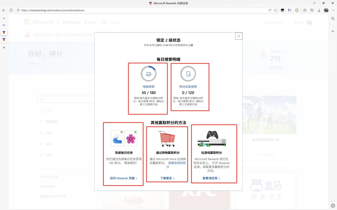Refresh the current page

(11, 10)
